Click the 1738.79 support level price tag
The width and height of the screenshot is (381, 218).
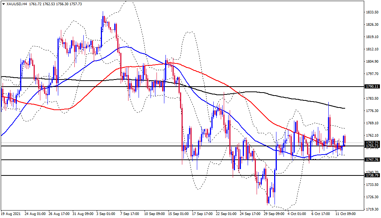[372, 175]
